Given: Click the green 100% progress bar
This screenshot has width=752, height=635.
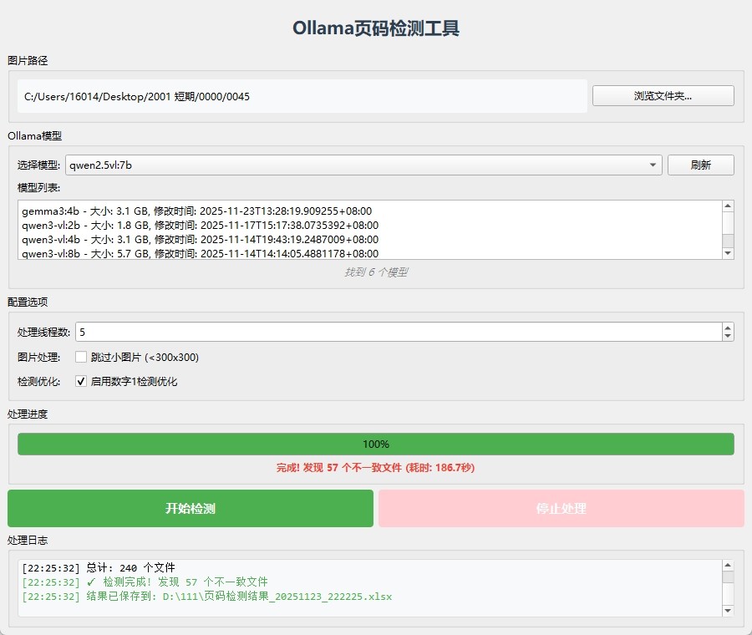Looking at the screenshot, I should tap(376, 444).
